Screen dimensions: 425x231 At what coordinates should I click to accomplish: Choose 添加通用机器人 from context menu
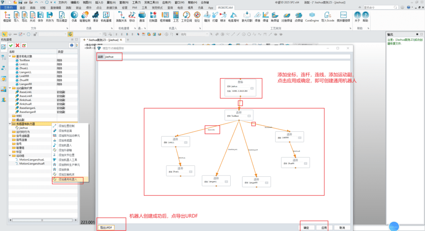67,180
